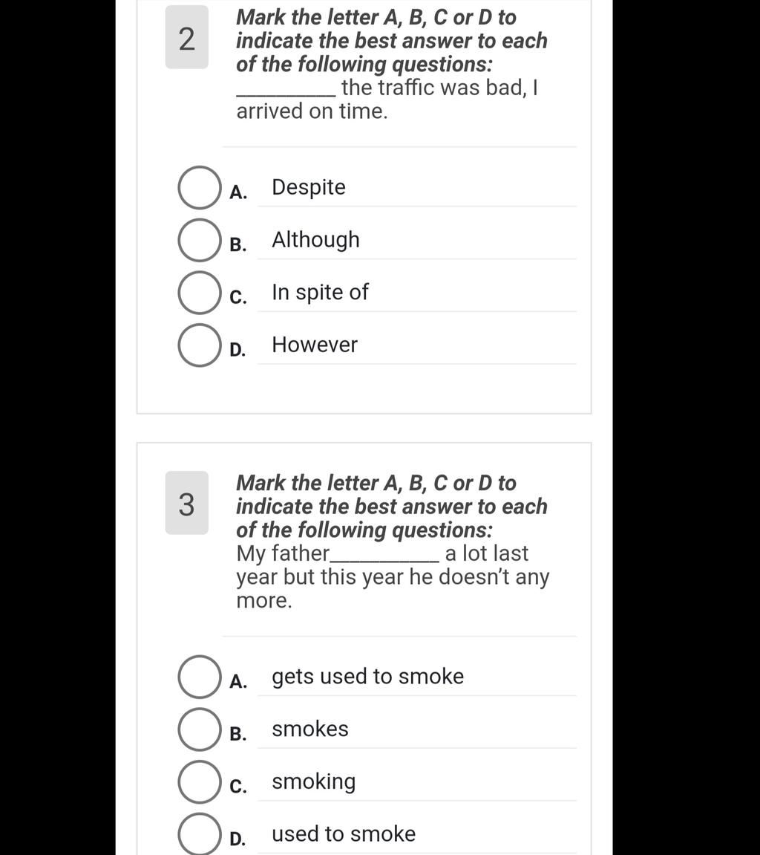The width and height of the screenshot is (760, 855).
Task: Click the question number 2 badge
Action: point(187,37)
